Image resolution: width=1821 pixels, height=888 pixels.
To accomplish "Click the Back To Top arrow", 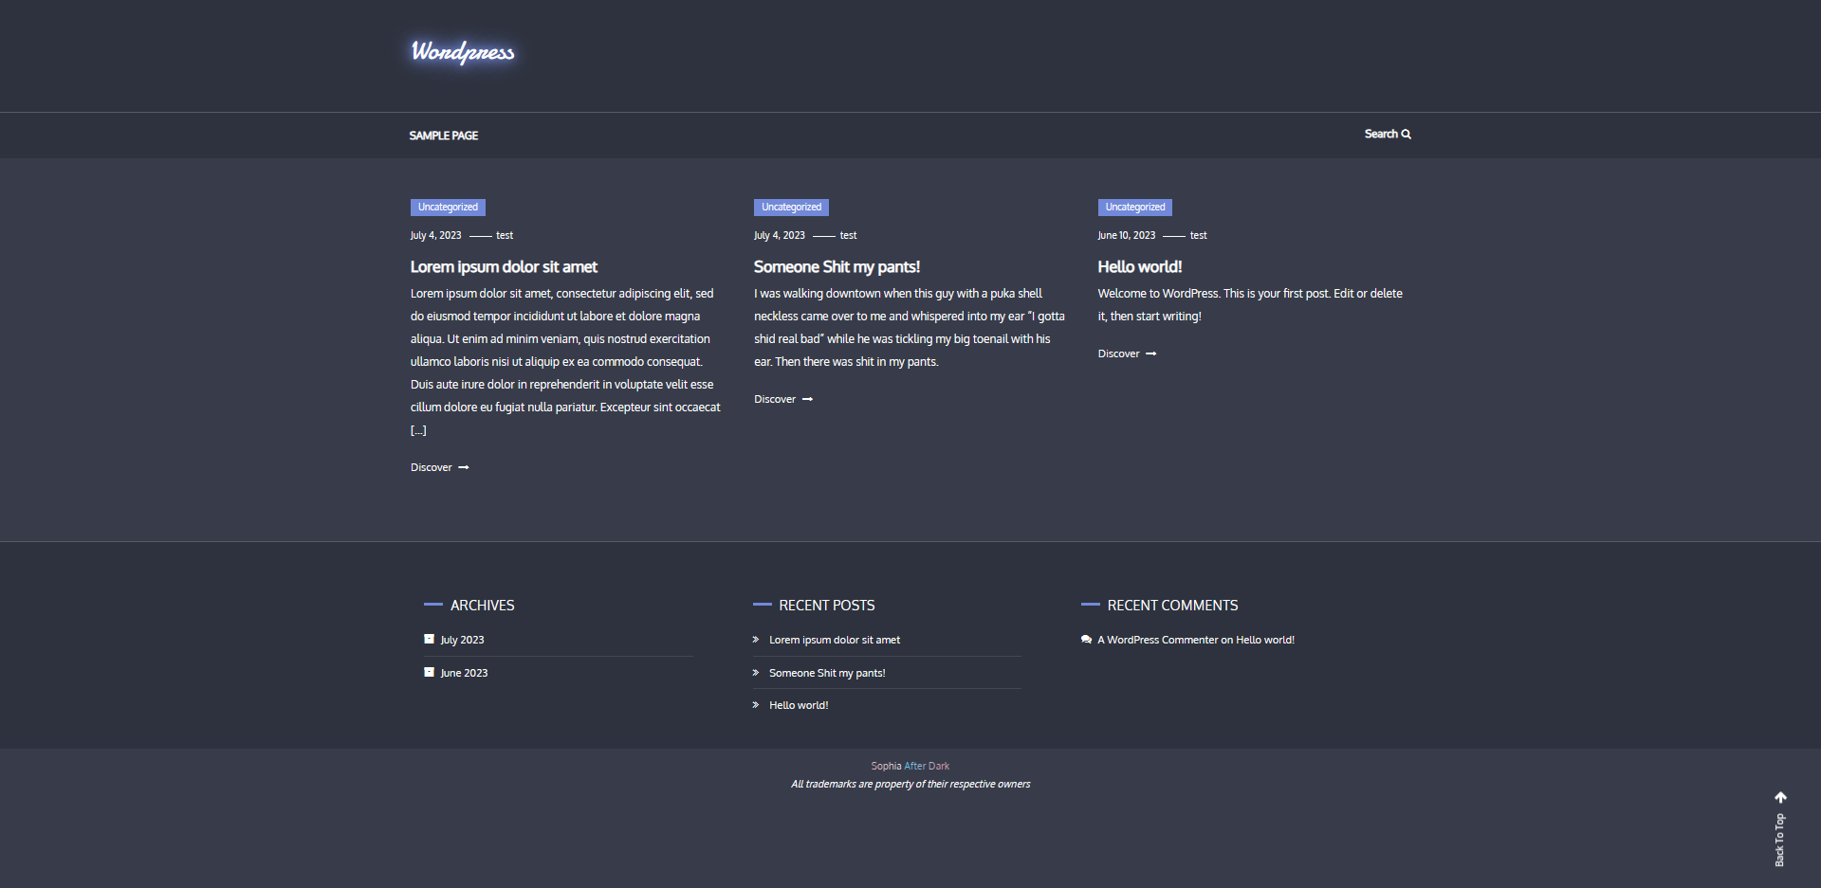I will point(1780,798).
